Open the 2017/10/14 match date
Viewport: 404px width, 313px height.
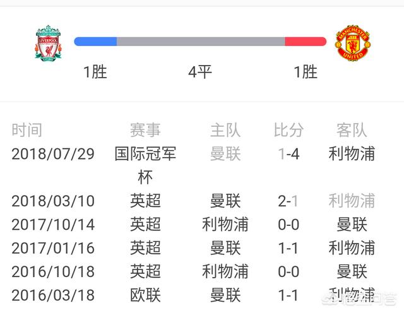point(53,224)
